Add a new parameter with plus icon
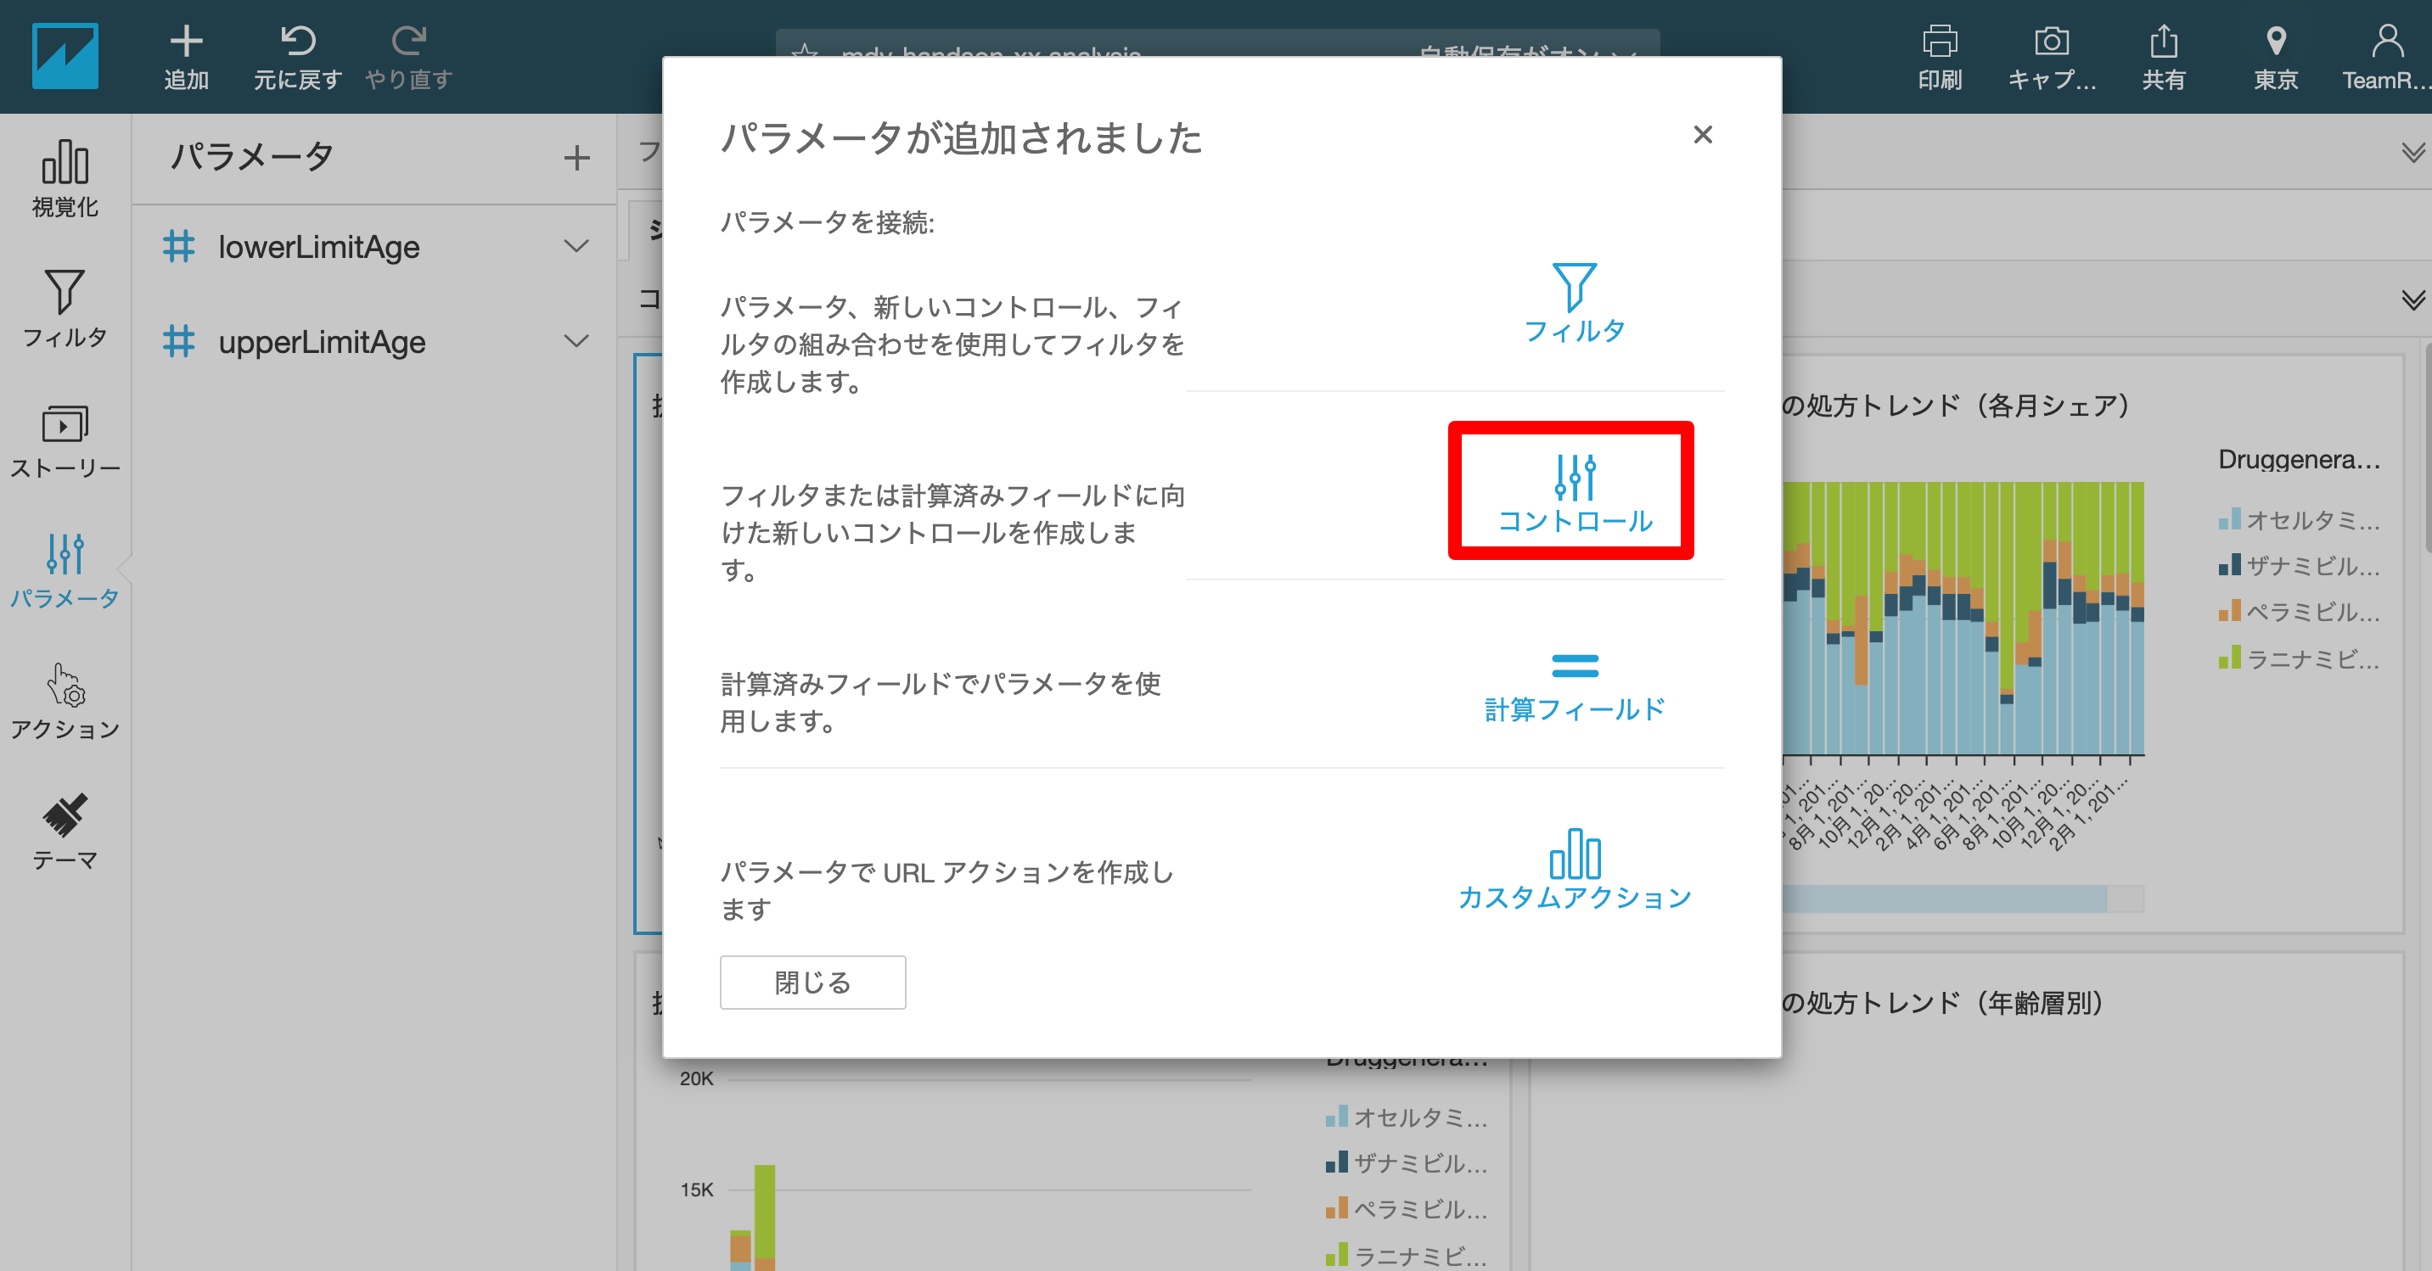The height and width of the screenshot is (1271, 2432). click(x=577, y=158)
